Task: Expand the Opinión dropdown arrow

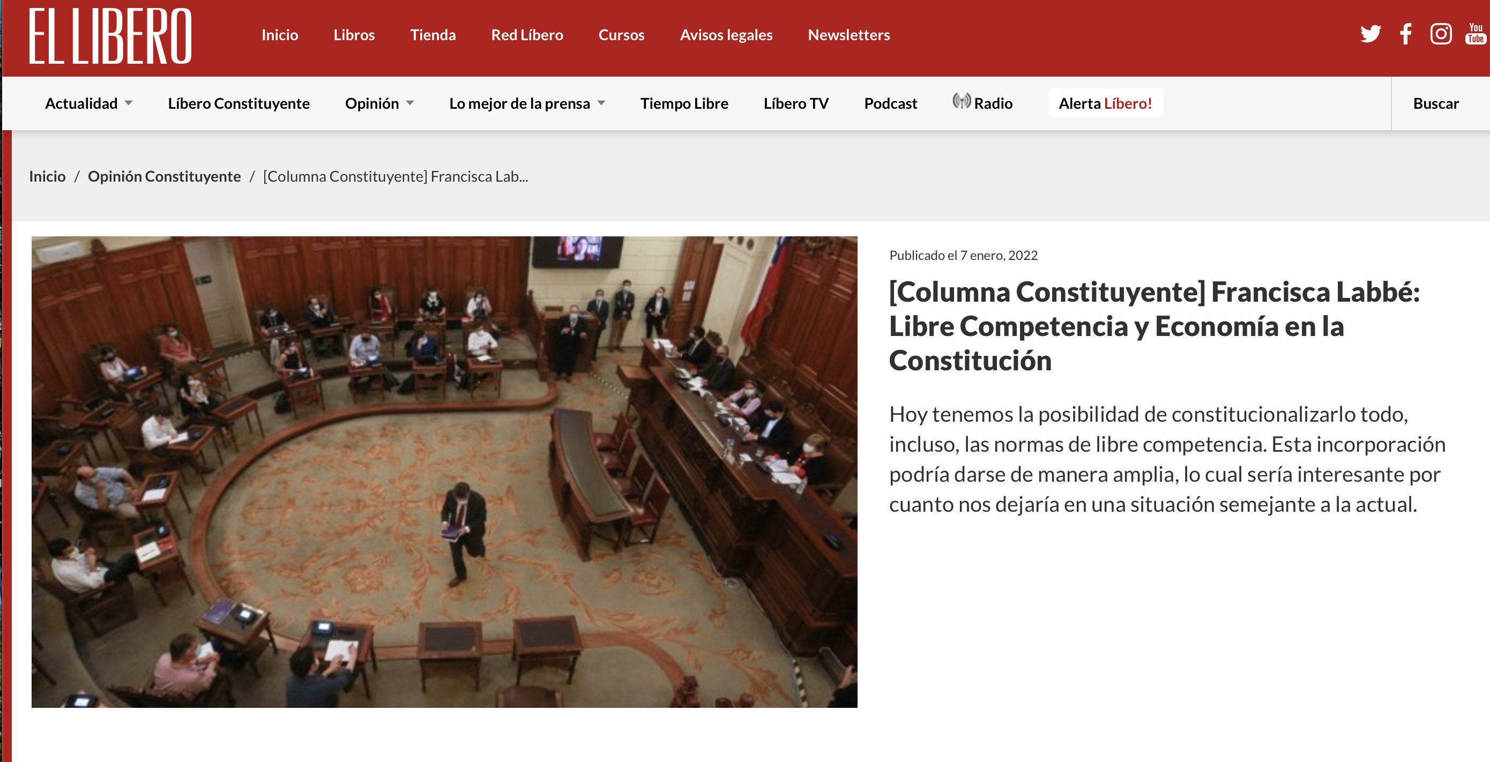Action: pos(410,103)
